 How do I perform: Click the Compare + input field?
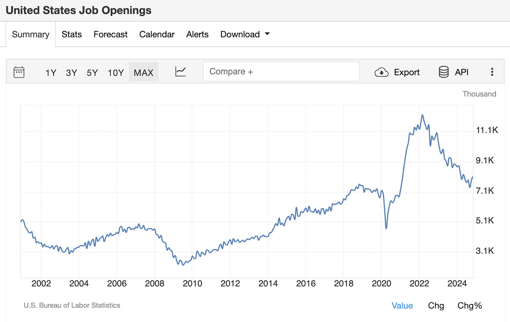coord(281,72)
